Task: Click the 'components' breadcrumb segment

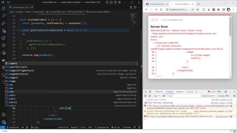Action: click(x=38, y=12)
